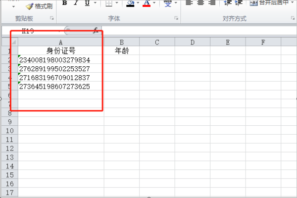This screenshot has width=297, height=198.
Task: Select row 11 header
Action: pyautogui.click(x=10, y=140)
